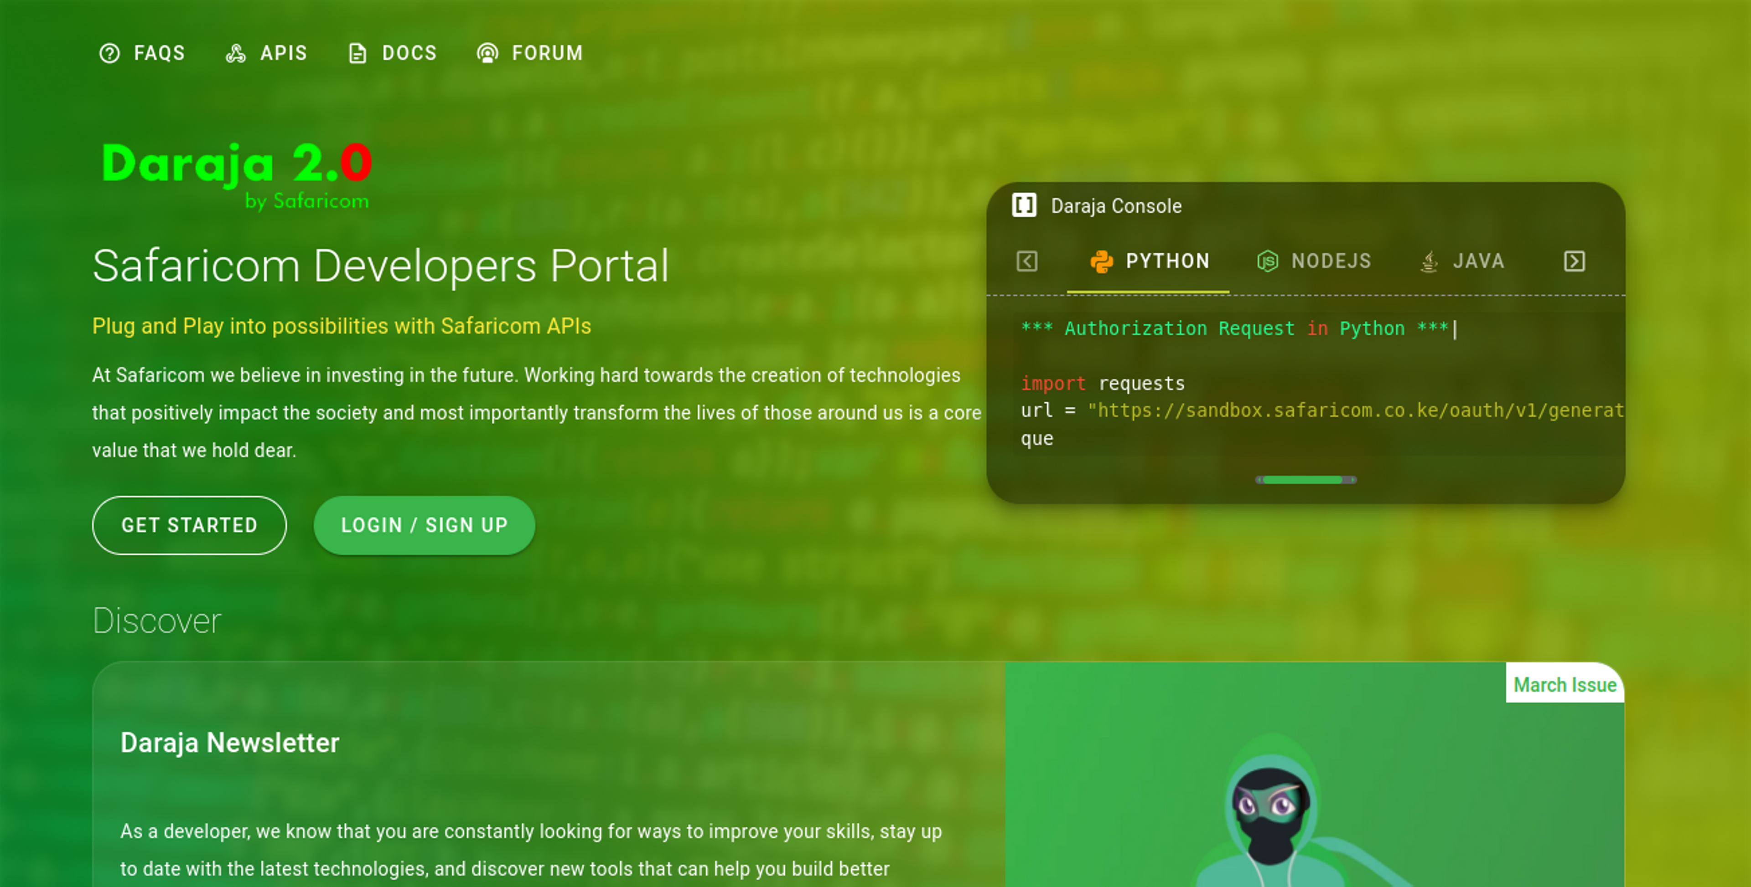Open the FORUM menu item

(530, 53)
